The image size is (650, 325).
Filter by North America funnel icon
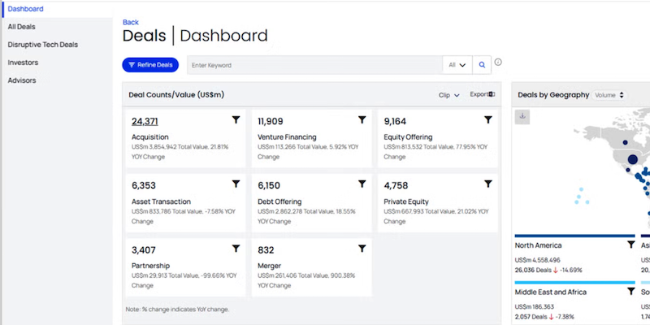click(x=631, y=245)
